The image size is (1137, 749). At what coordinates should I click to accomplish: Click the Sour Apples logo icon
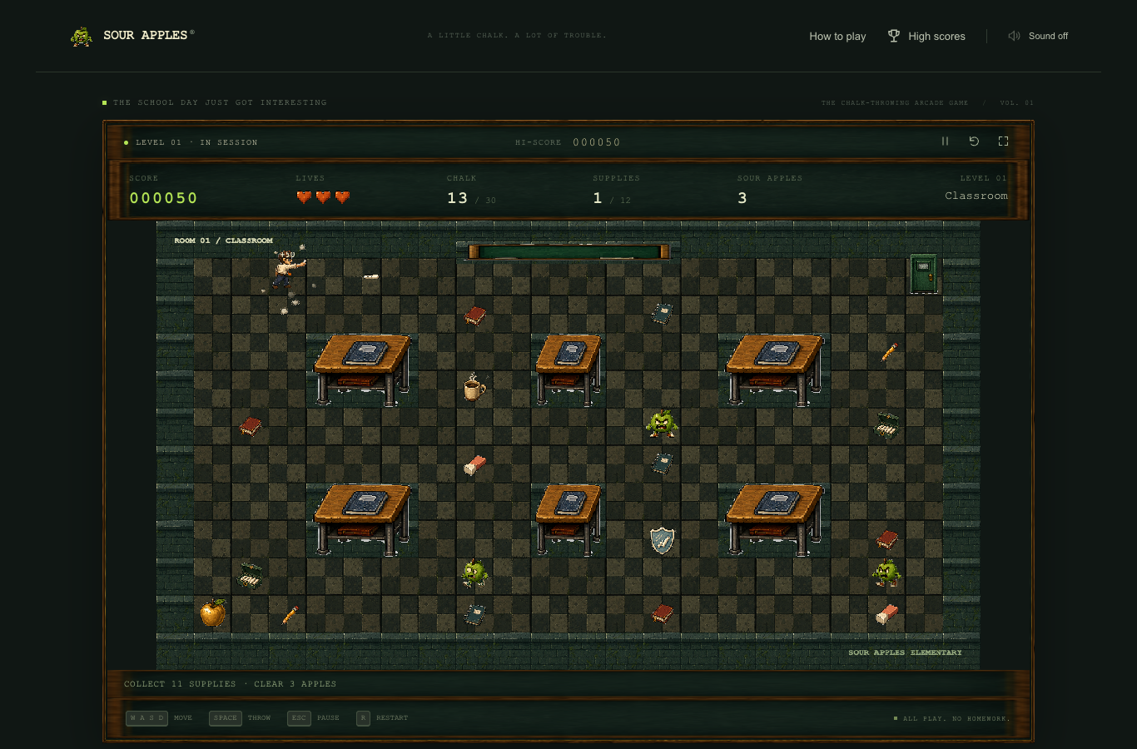point(82,36)
